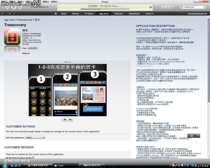Switch to the Chrome taskbar window

point(39,166)
